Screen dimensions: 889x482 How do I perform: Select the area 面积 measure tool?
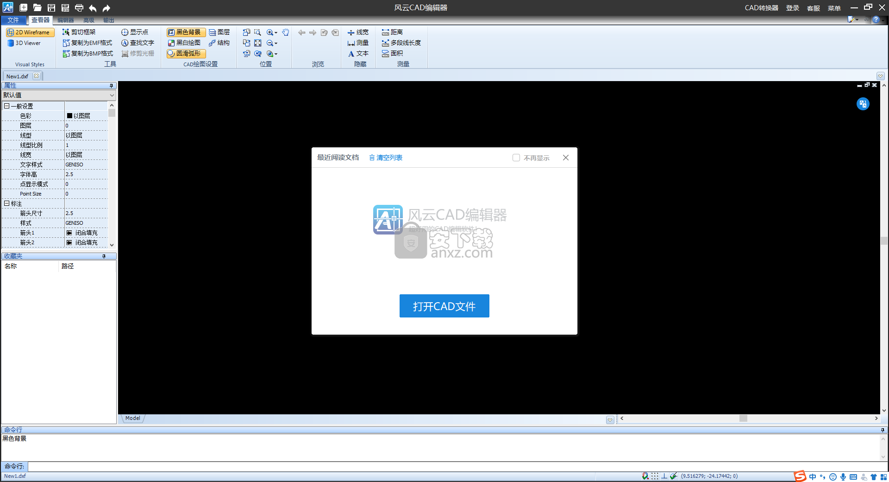[x=392, y=53]
